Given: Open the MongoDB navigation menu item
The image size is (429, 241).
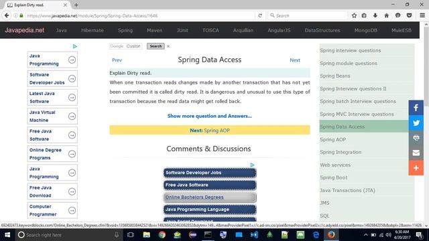Looking at the screenshot, I should 365,30.
